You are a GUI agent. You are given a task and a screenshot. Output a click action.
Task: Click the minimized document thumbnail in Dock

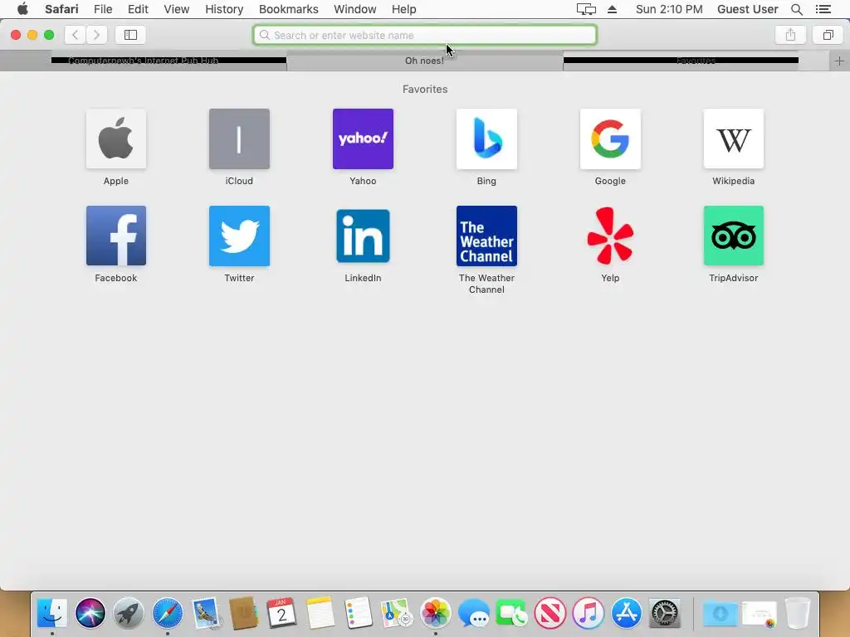click(759, 614)
